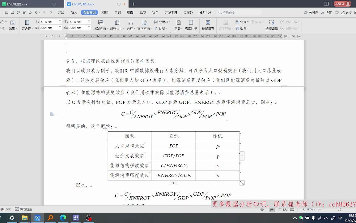Select the 纸张方向 paper orientation icon
Screen dimensions: 356x223
tap(101, 23)
